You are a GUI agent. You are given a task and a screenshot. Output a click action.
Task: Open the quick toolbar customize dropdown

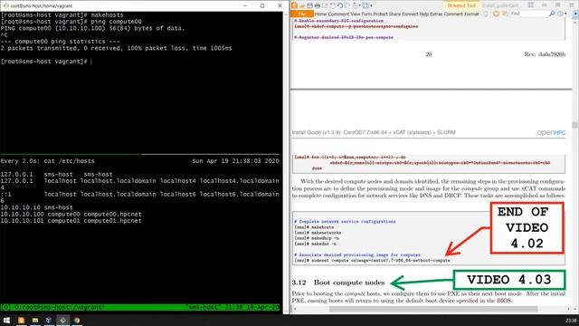(371, 5)
